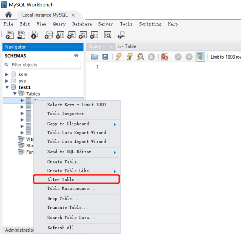
Task: Switch to the c - Table tab
Action: point(127,47)
